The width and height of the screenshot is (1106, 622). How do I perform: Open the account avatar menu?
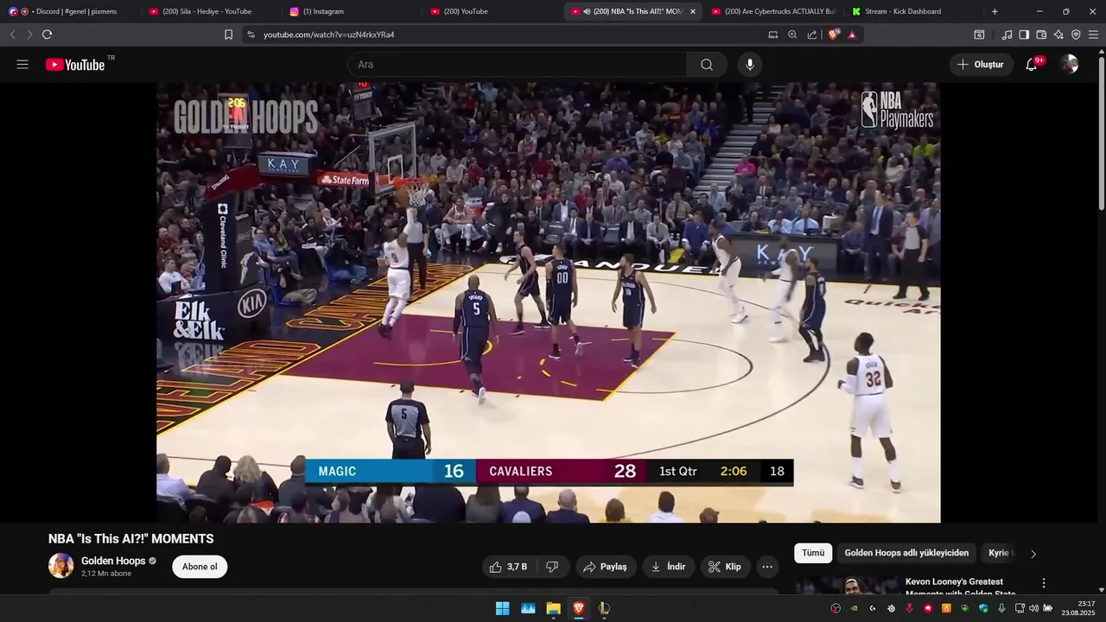pyautogui.click(x=1070, y=65)
